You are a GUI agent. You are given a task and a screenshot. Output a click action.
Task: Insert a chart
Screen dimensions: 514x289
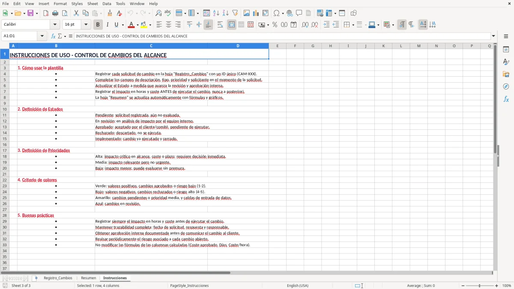click(x=256, y=13)
